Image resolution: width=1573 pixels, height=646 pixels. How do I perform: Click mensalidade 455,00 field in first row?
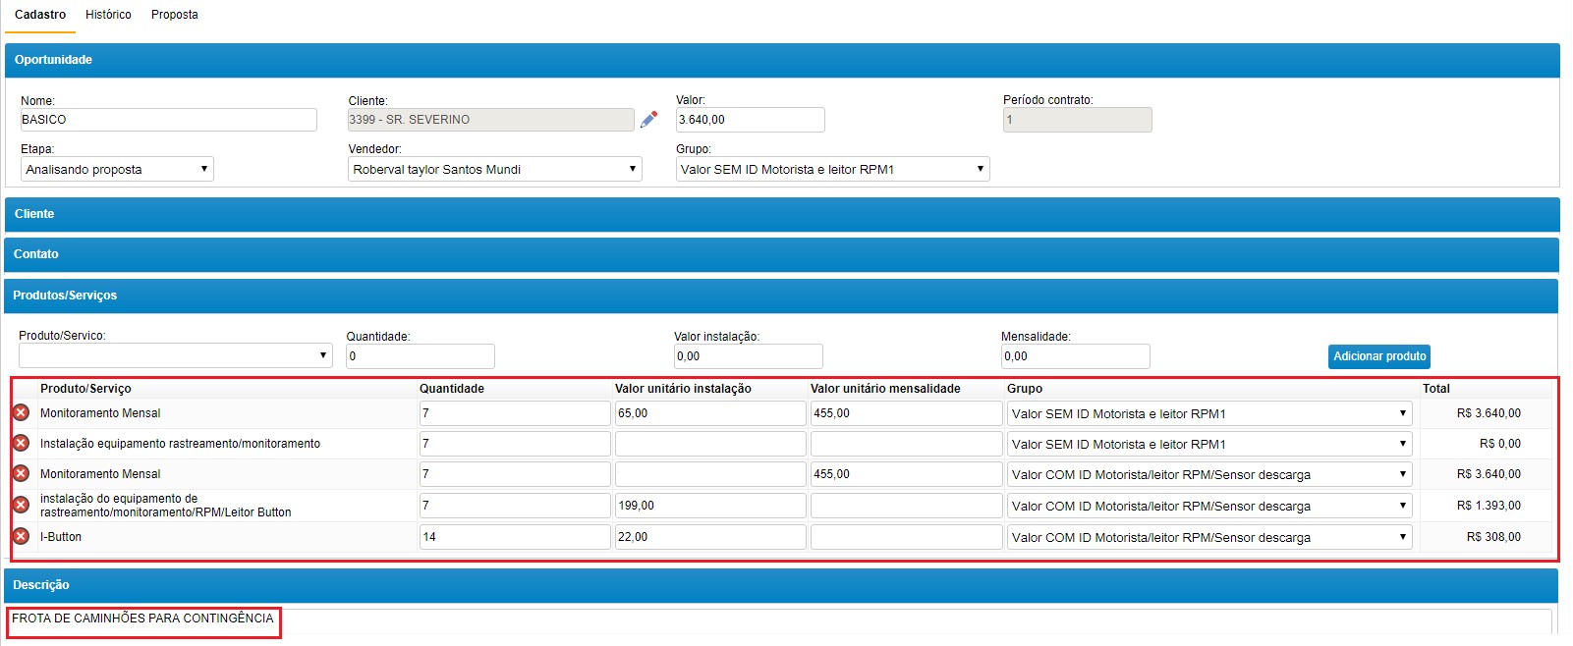coord(906,413)
